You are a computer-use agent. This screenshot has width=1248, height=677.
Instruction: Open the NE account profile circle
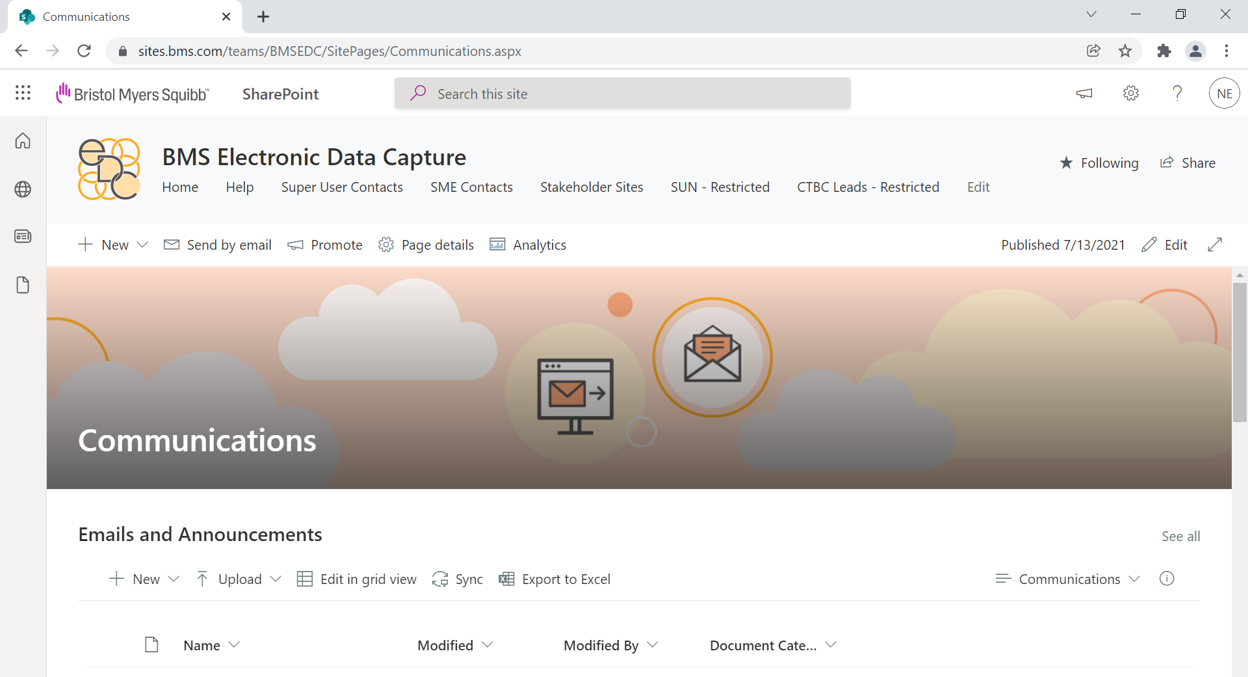tap(1225, 94)
